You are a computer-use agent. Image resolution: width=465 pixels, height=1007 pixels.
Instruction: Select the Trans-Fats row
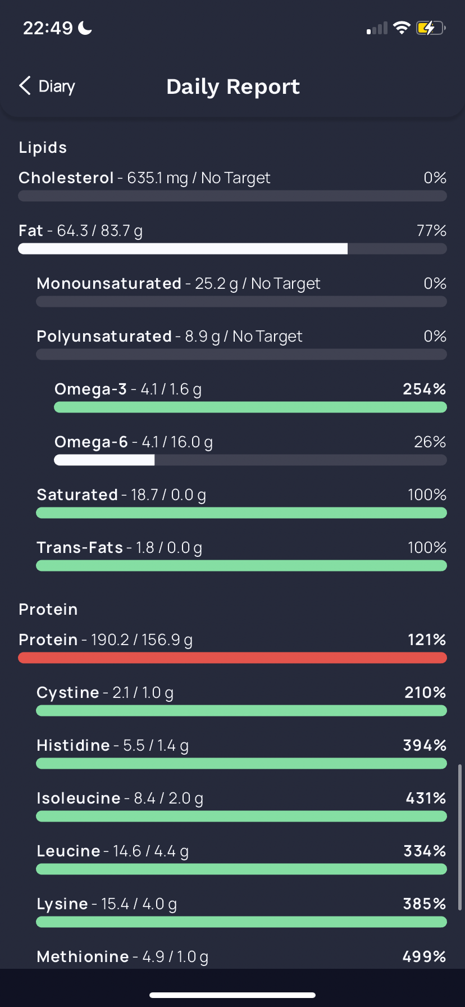pos(241,555)
